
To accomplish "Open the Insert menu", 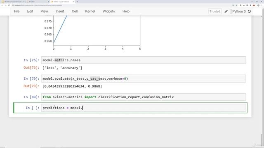I will tap(60, 11).
